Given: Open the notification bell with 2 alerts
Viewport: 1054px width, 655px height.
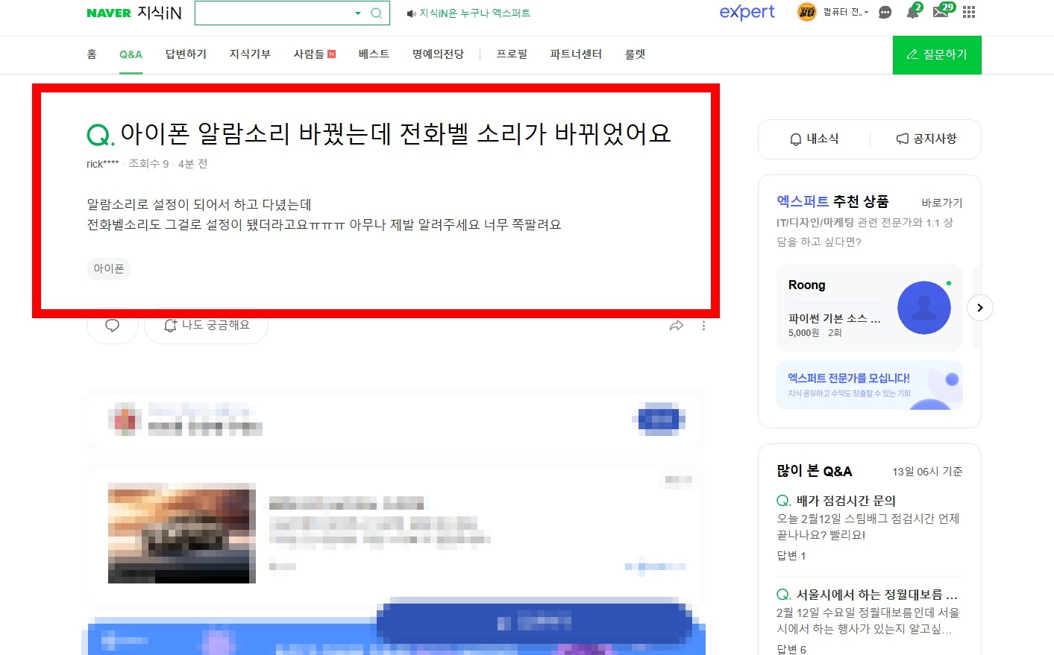Looking at the screenshot, I should pos(913,11).
